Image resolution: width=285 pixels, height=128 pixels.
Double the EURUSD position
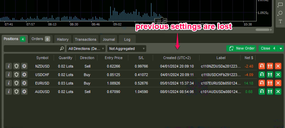[x=270, y=83]
